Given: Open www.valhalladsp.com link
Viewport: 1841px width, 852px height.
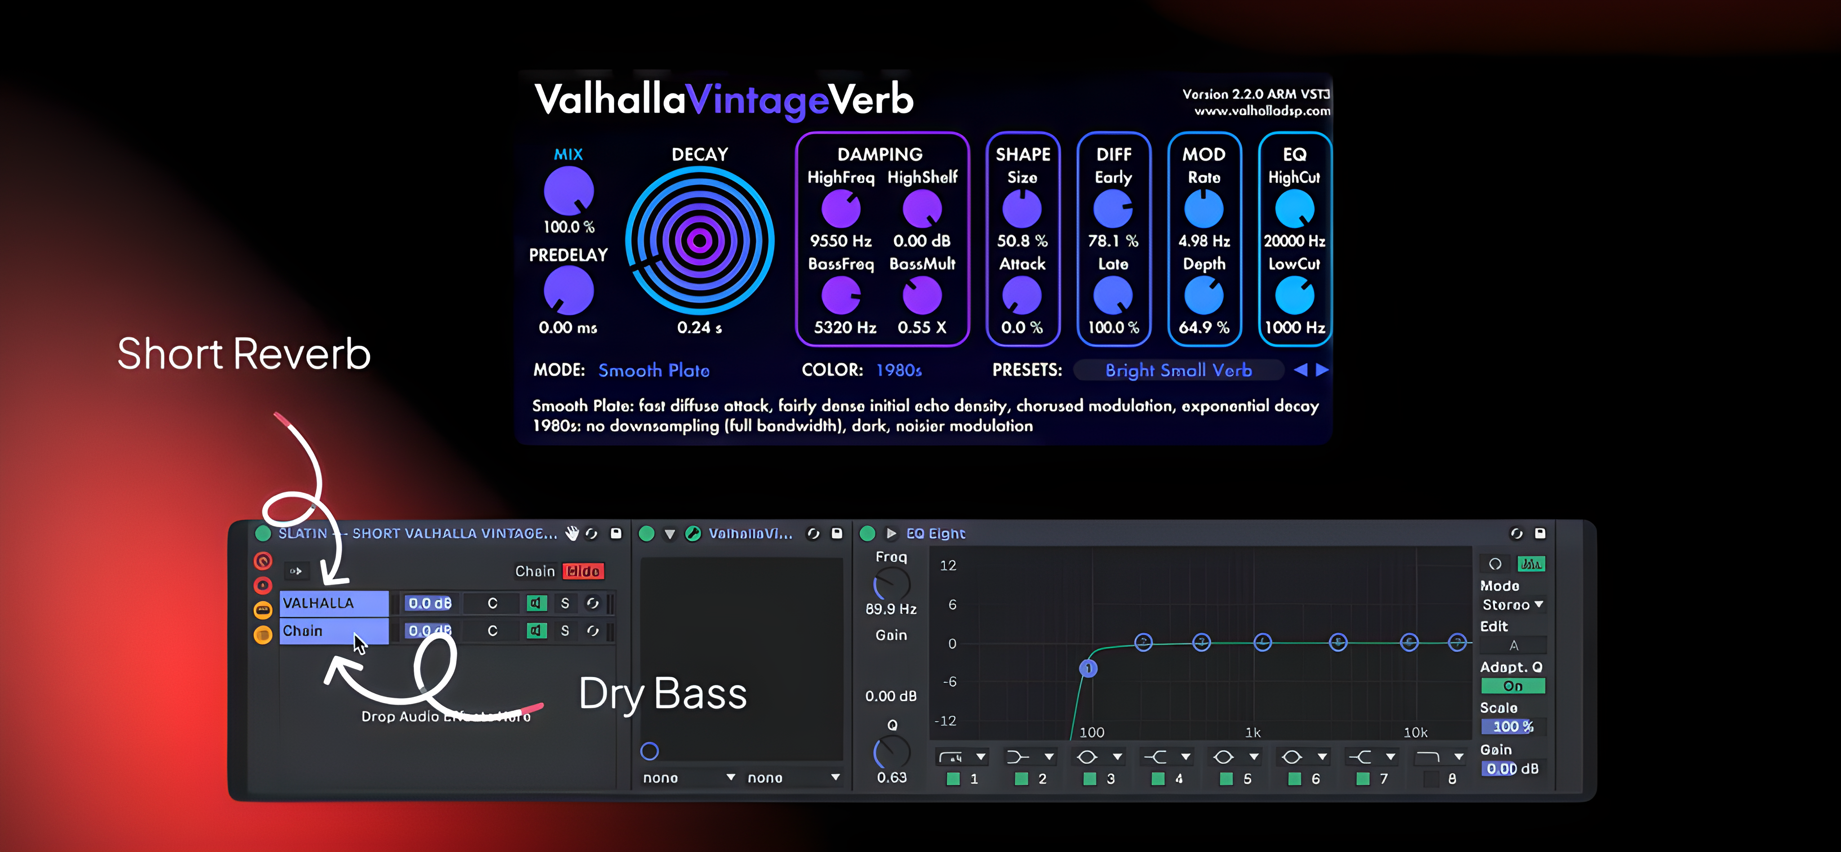Looking at the screenshot, I should coord(1262,111).
